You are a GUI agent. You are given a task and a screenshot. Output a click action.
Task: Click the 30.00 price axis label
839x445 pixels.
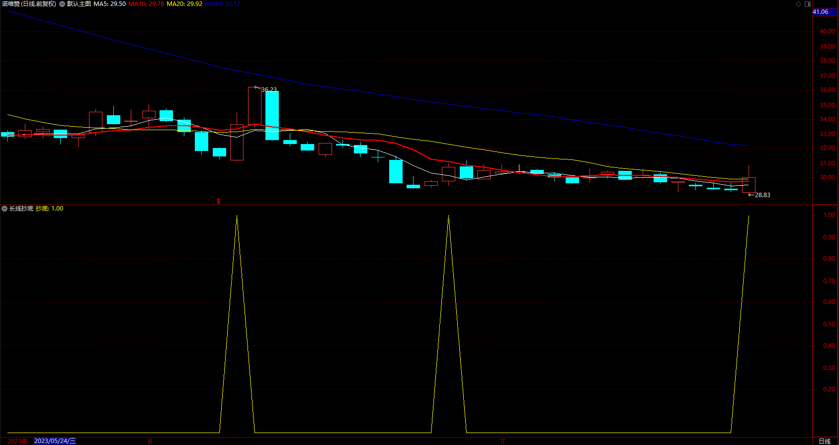tap(827, 177)
